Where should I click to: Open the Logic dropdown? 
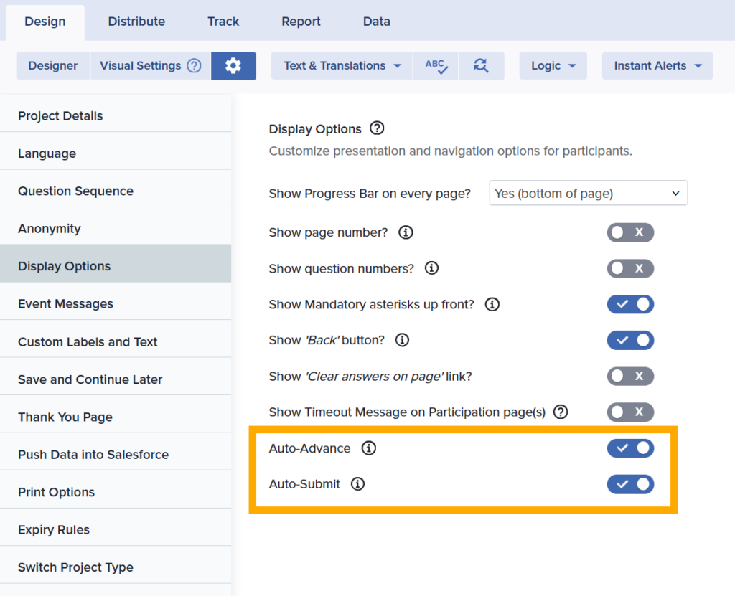coord(553,65)
